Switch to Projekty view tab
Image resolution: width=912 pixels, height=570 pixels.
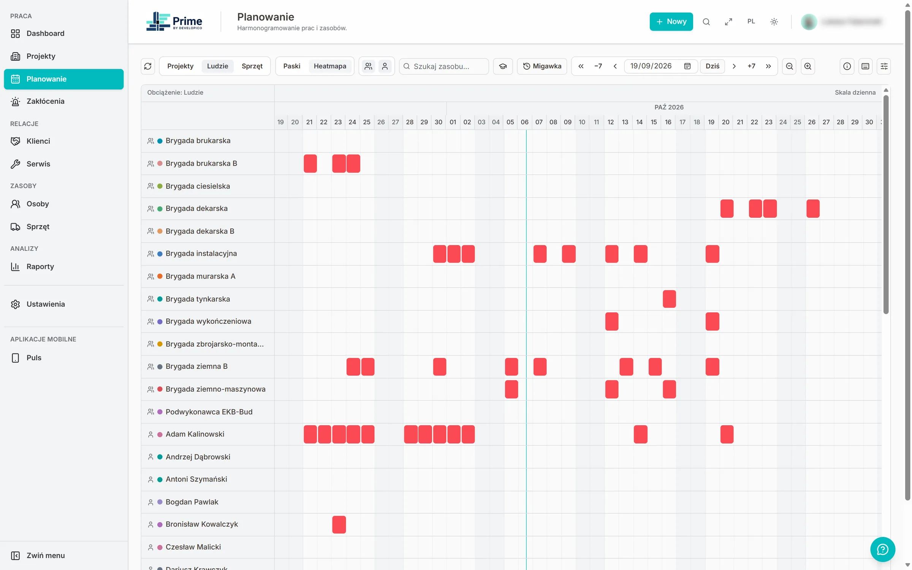[x=180, y=66]
